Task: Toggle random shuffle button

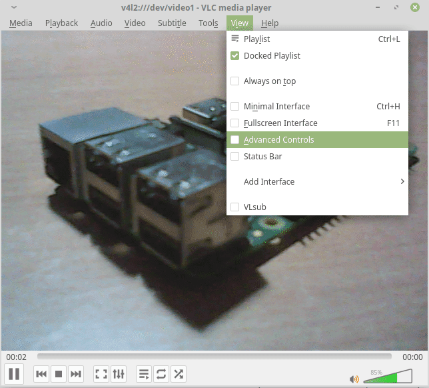Action: pos(179,374)
